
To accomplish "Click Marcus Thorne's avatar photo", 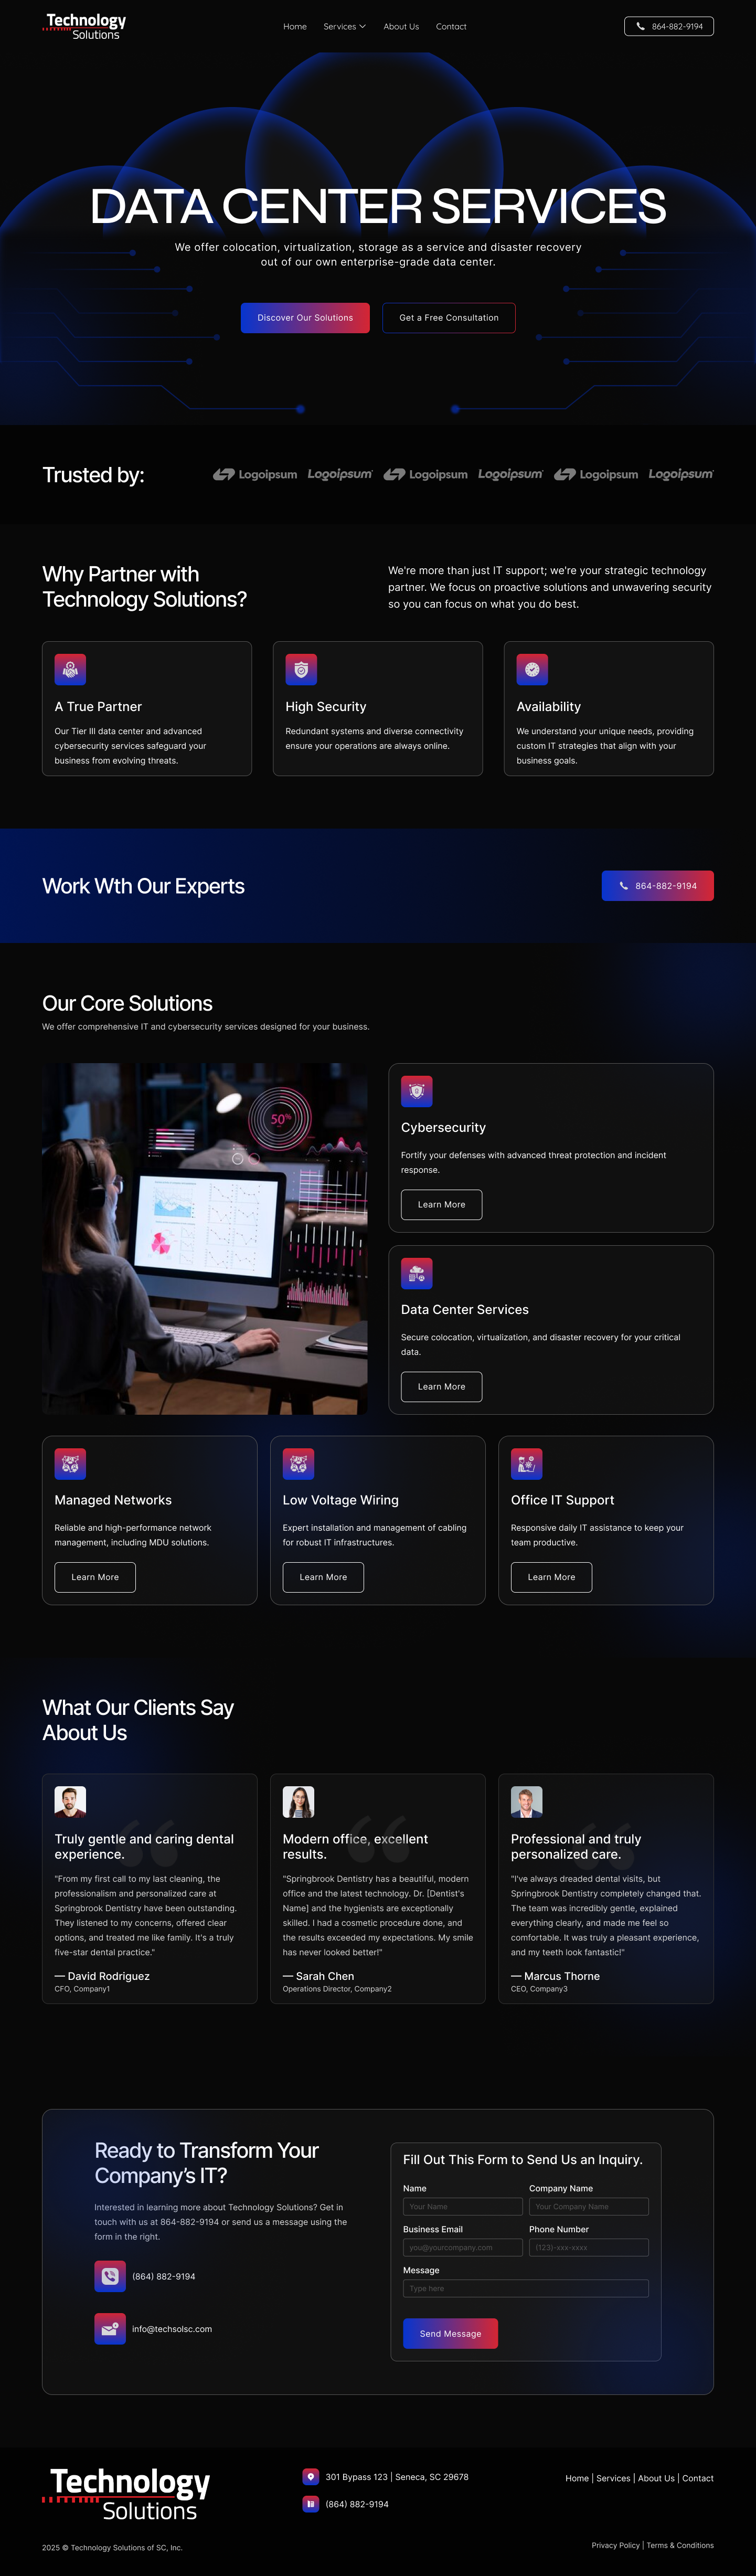I will tap(526, 1802).
